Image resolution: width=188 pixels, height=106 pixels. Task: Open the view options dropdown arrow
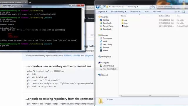coord(179,12)
